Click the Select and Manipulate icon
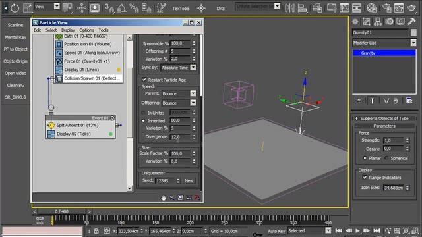422x237 pixels. [82, 8]
